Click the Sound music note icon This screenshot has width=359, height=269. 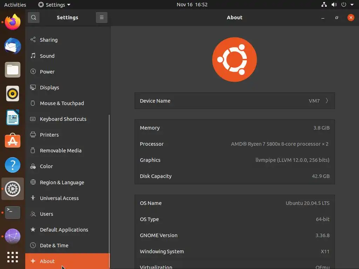[33, 56]
